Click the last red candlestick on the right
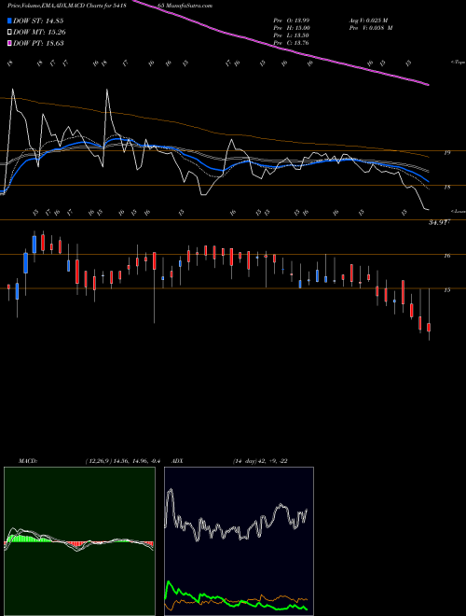Screen dimensions: 466x616 click(429, 328)
